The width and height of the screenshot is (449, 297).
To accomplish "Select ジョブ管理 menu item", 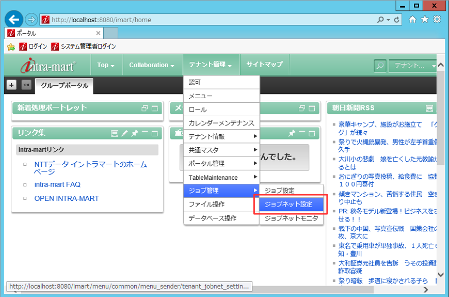I will pos(221,191).
